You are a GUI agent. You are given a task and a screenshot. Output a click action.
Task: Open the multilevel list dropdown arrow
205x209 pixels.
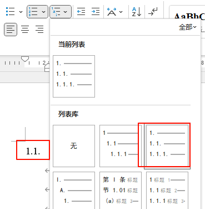click(65, 12)
